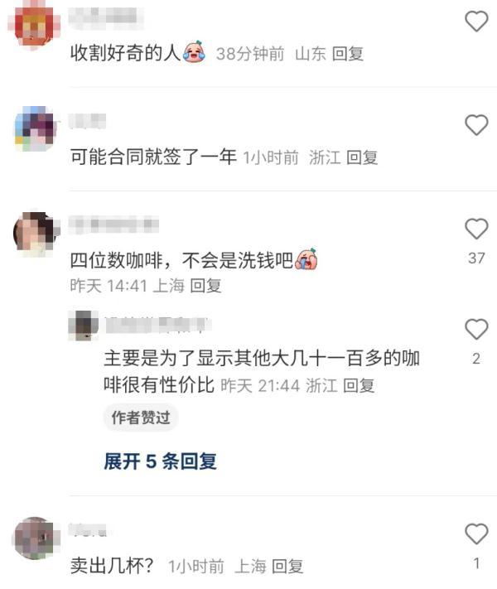Tap the '作者赞过' tag
497x589 pixels.
(141, 418)
